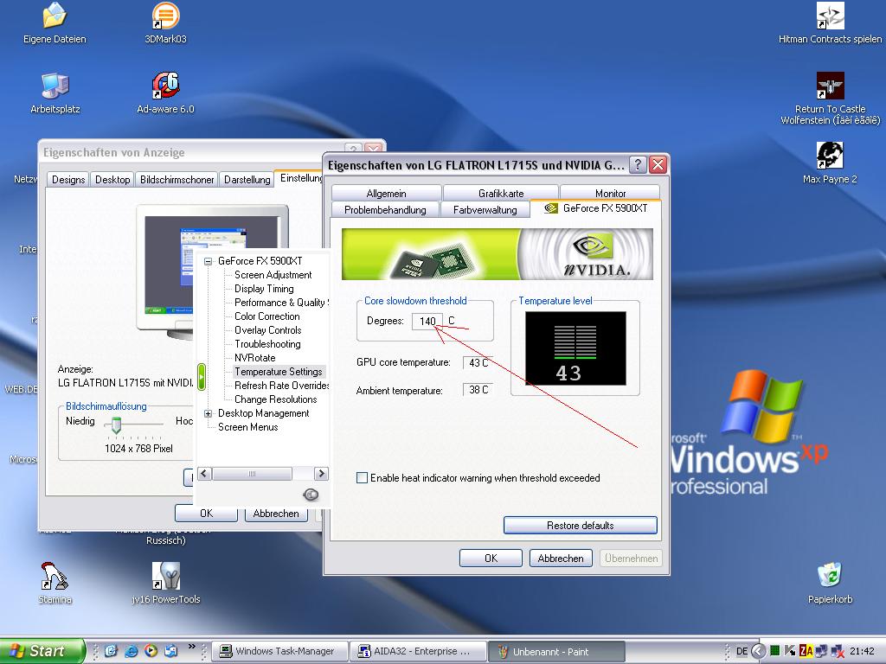Click OK in Eigenschaften von Anzeige window
The height and width of the screenshot is (664, 886).
(x=206, y=514)
